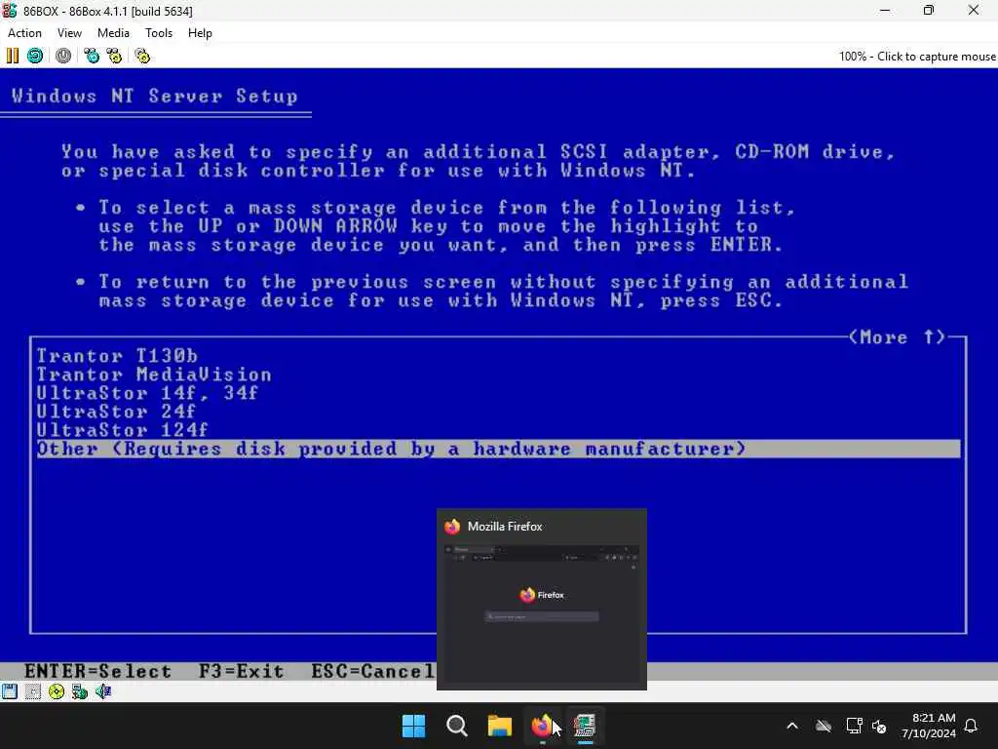Click the Mozilla Firefox preview title
This screenshot has height=749, width=998.
(505, 527)
